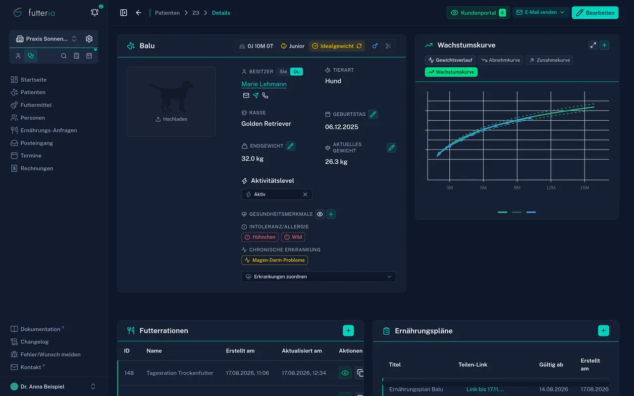View ration 148 with eye button
The height and width of the screenshot is (396, 634).
[345, 373]
